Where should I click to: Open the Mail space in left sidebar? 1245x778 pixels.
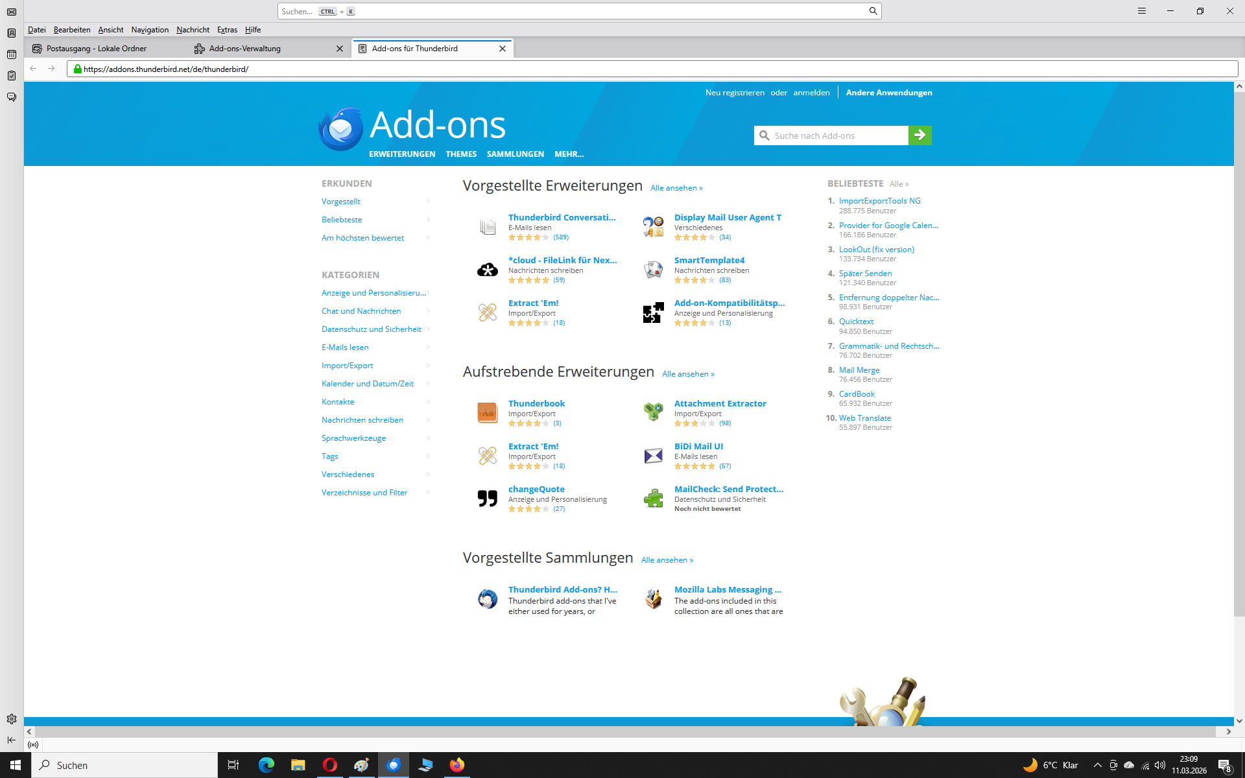coord(12,12)
